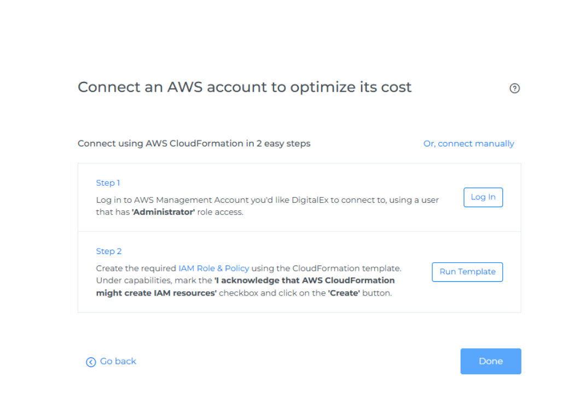Select the 'Step 2' label
The height and width of the screenshot is (419, 580).
pos(109,251)
